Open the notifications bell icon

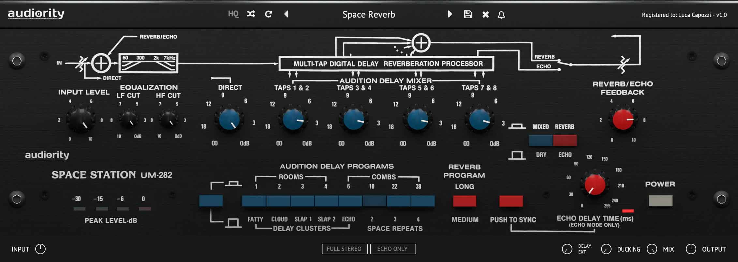[x=501, y=14]
